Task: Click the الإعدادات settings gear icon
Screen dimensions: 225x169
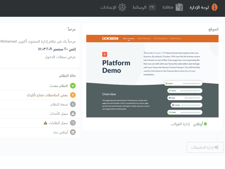Action: coord(122,7)
